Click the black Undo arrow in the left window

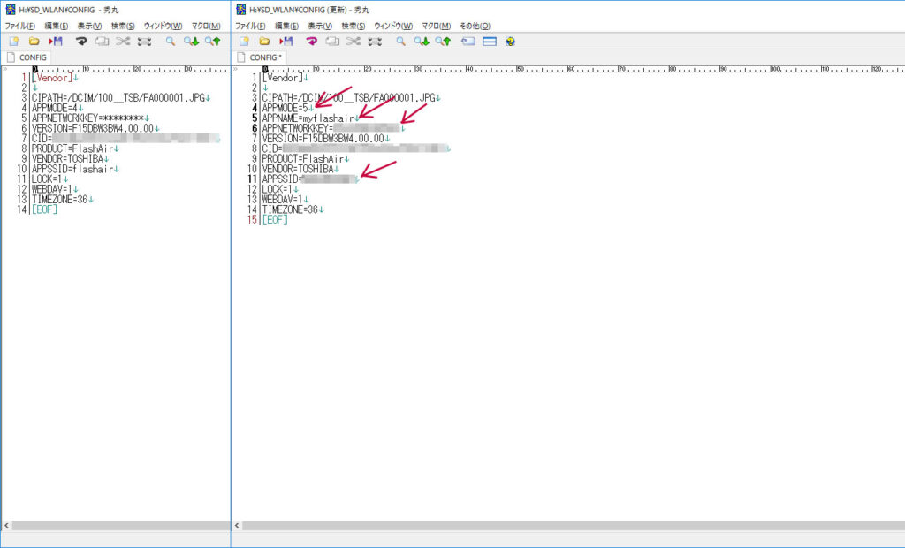click(x=81, y=41)
